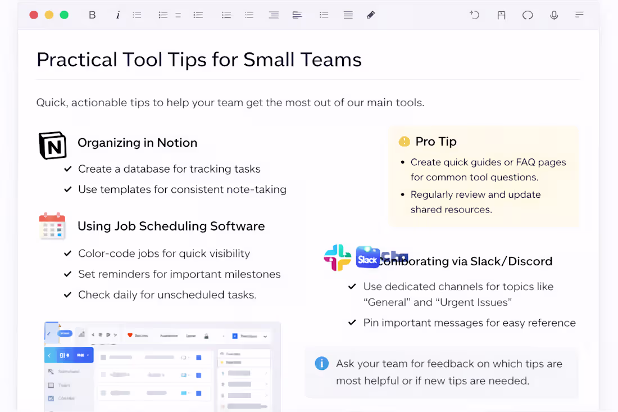Open version history
The image size is (618, 412).
[475, 15]
